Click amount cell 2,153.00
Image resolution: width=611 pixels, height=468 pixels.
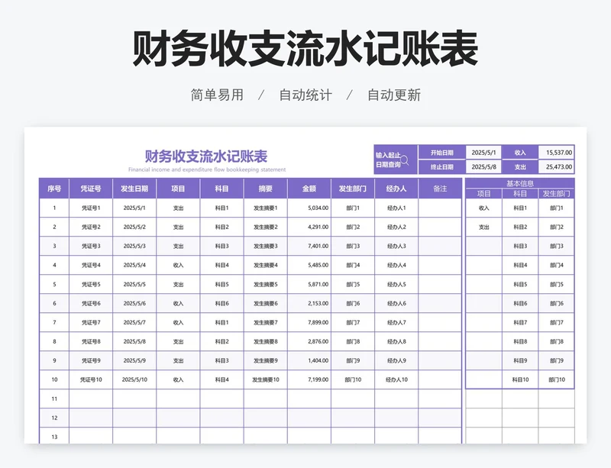[309, 303]
